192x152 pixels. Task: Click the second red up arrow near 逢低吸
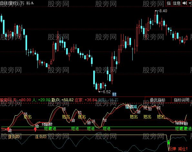[x=35, y=129]
